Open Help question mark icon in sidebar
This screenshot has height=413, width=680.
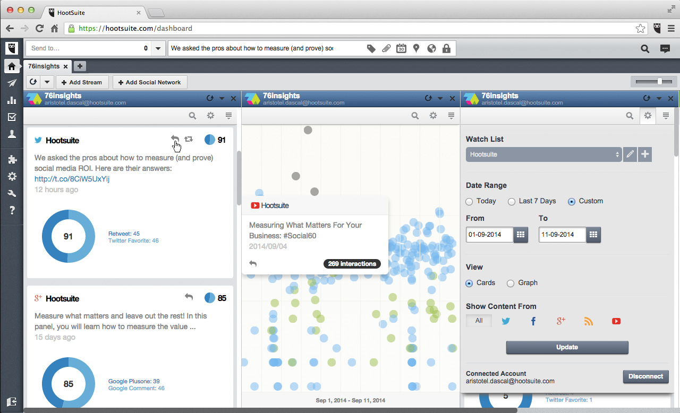pos(12,210)
